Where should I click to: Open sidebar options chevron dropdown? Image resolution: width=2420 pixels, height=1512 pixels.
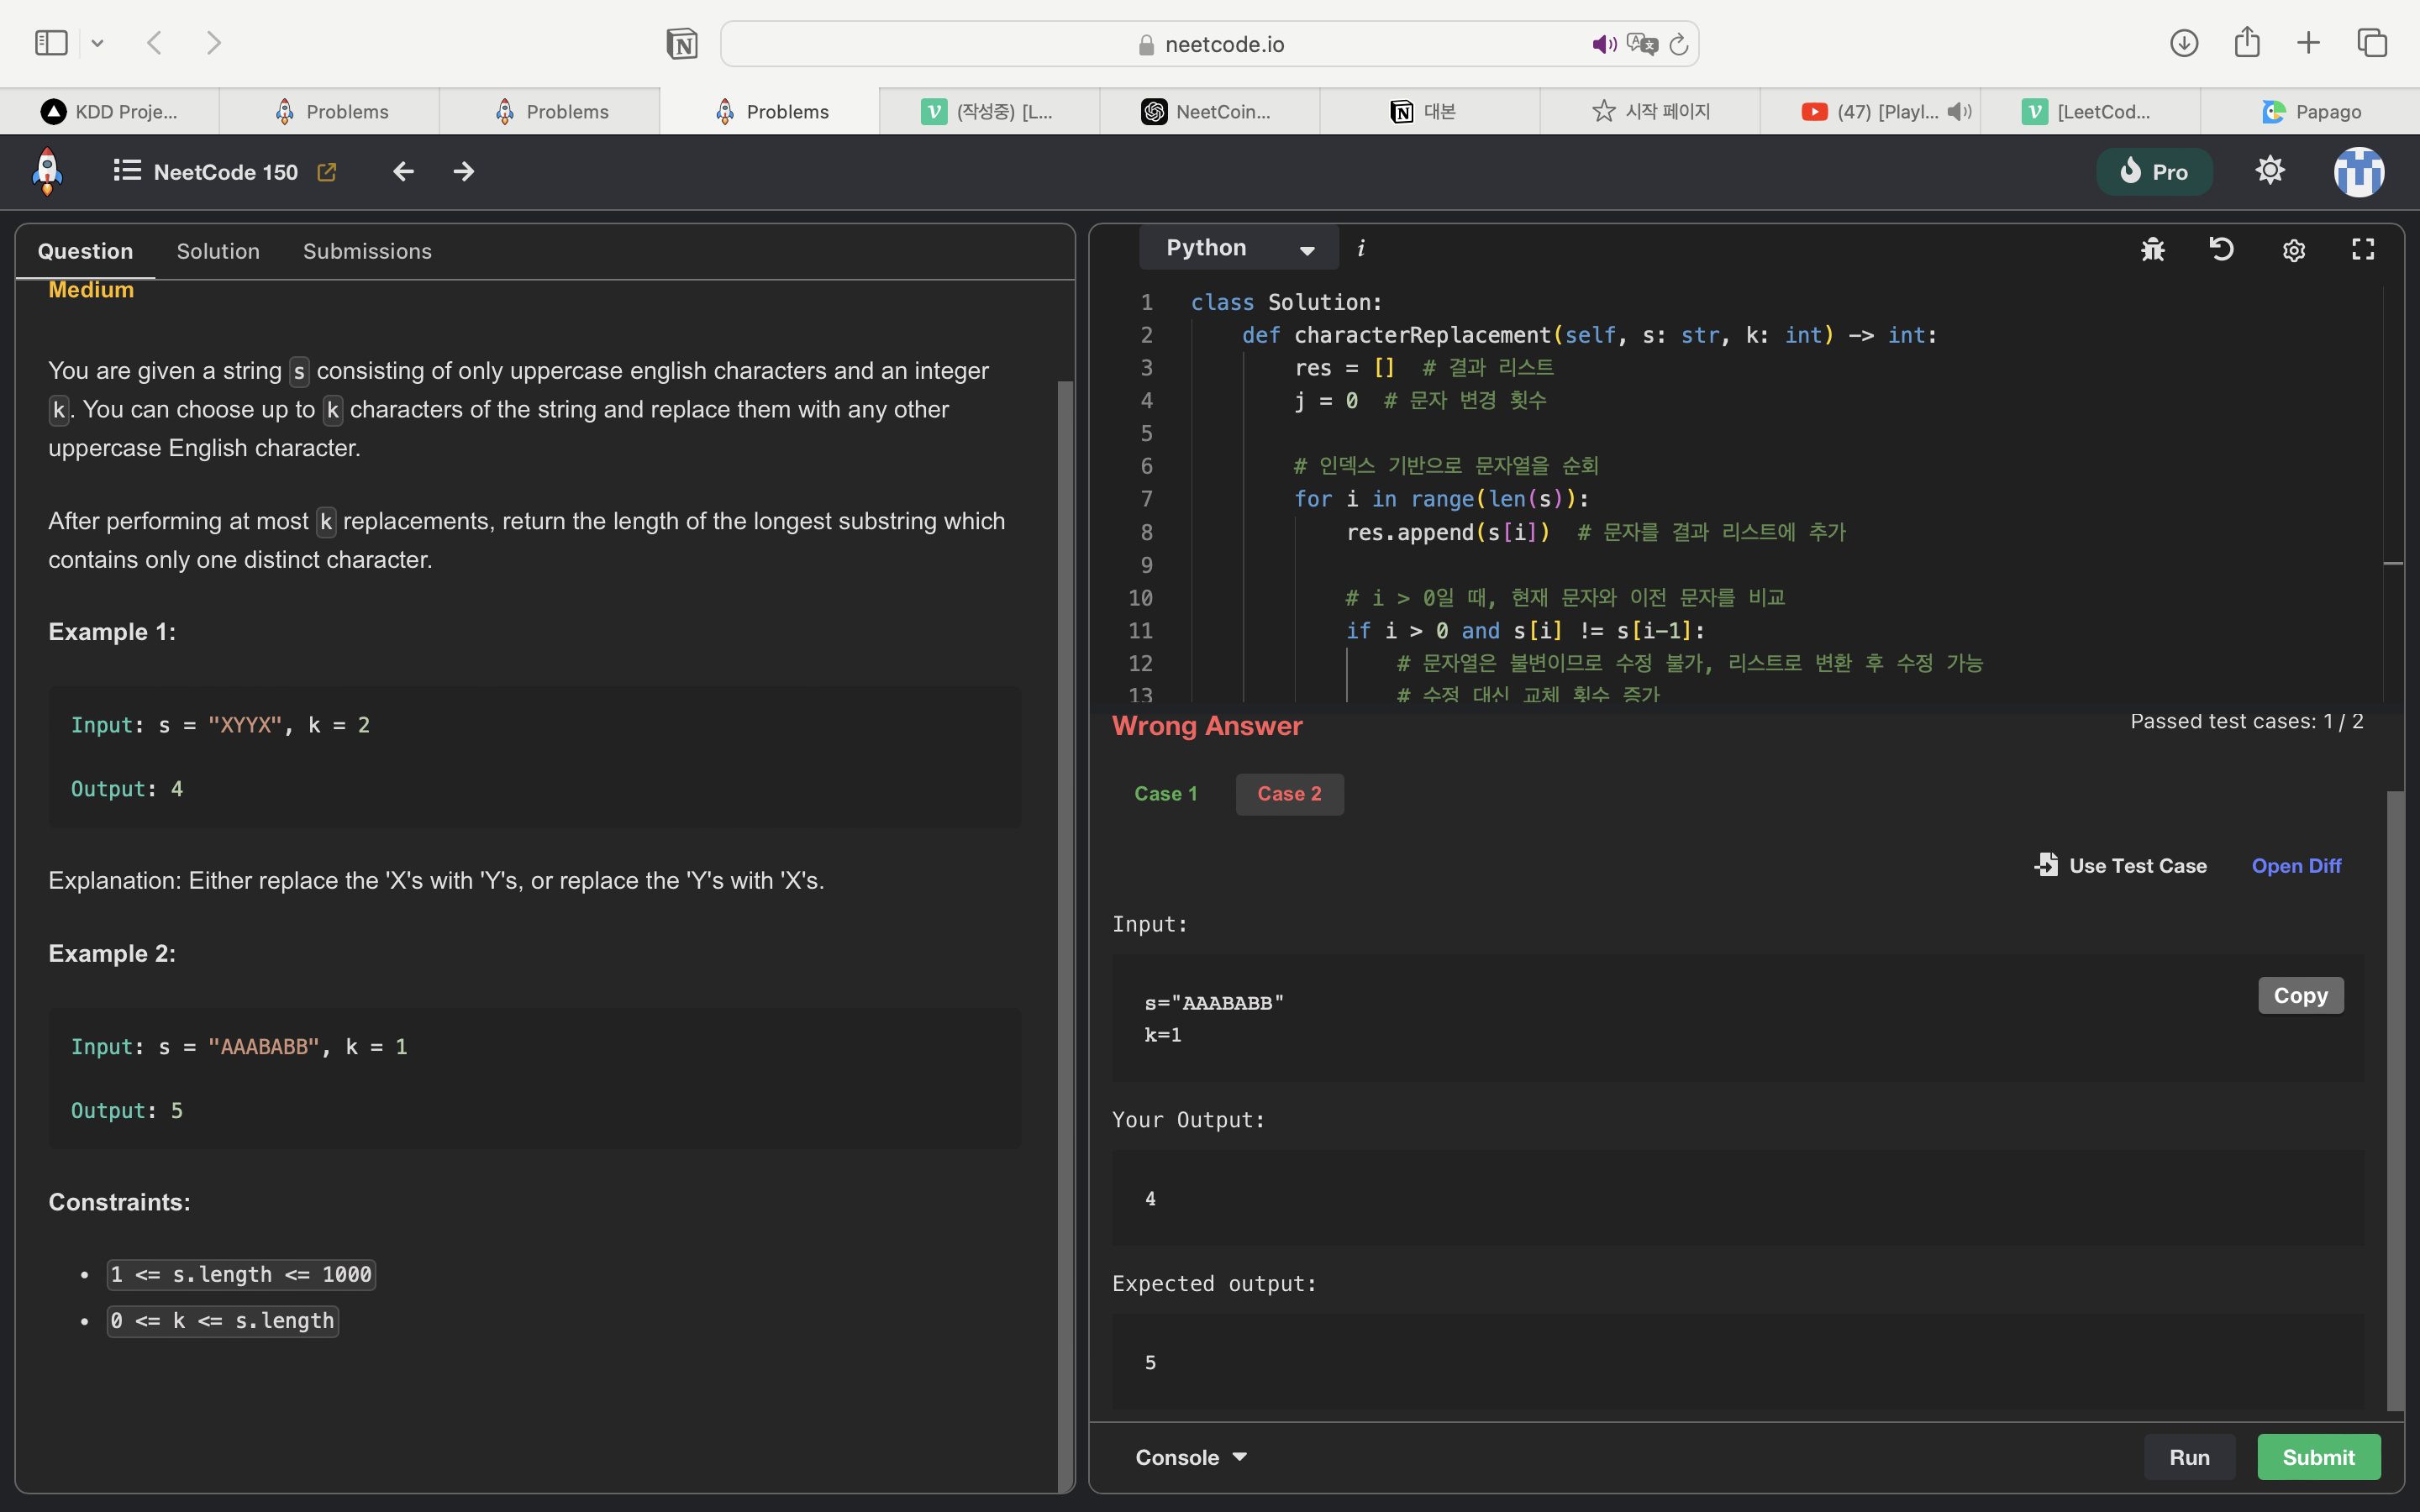pos(97,43)
